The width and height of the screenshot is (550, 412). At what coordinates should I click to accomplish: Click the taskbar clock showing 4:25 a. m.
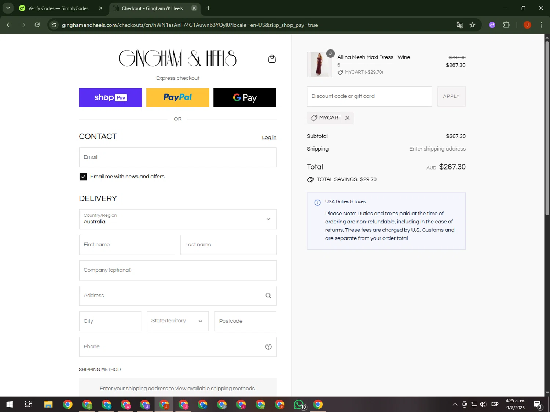tap(515, 404)
